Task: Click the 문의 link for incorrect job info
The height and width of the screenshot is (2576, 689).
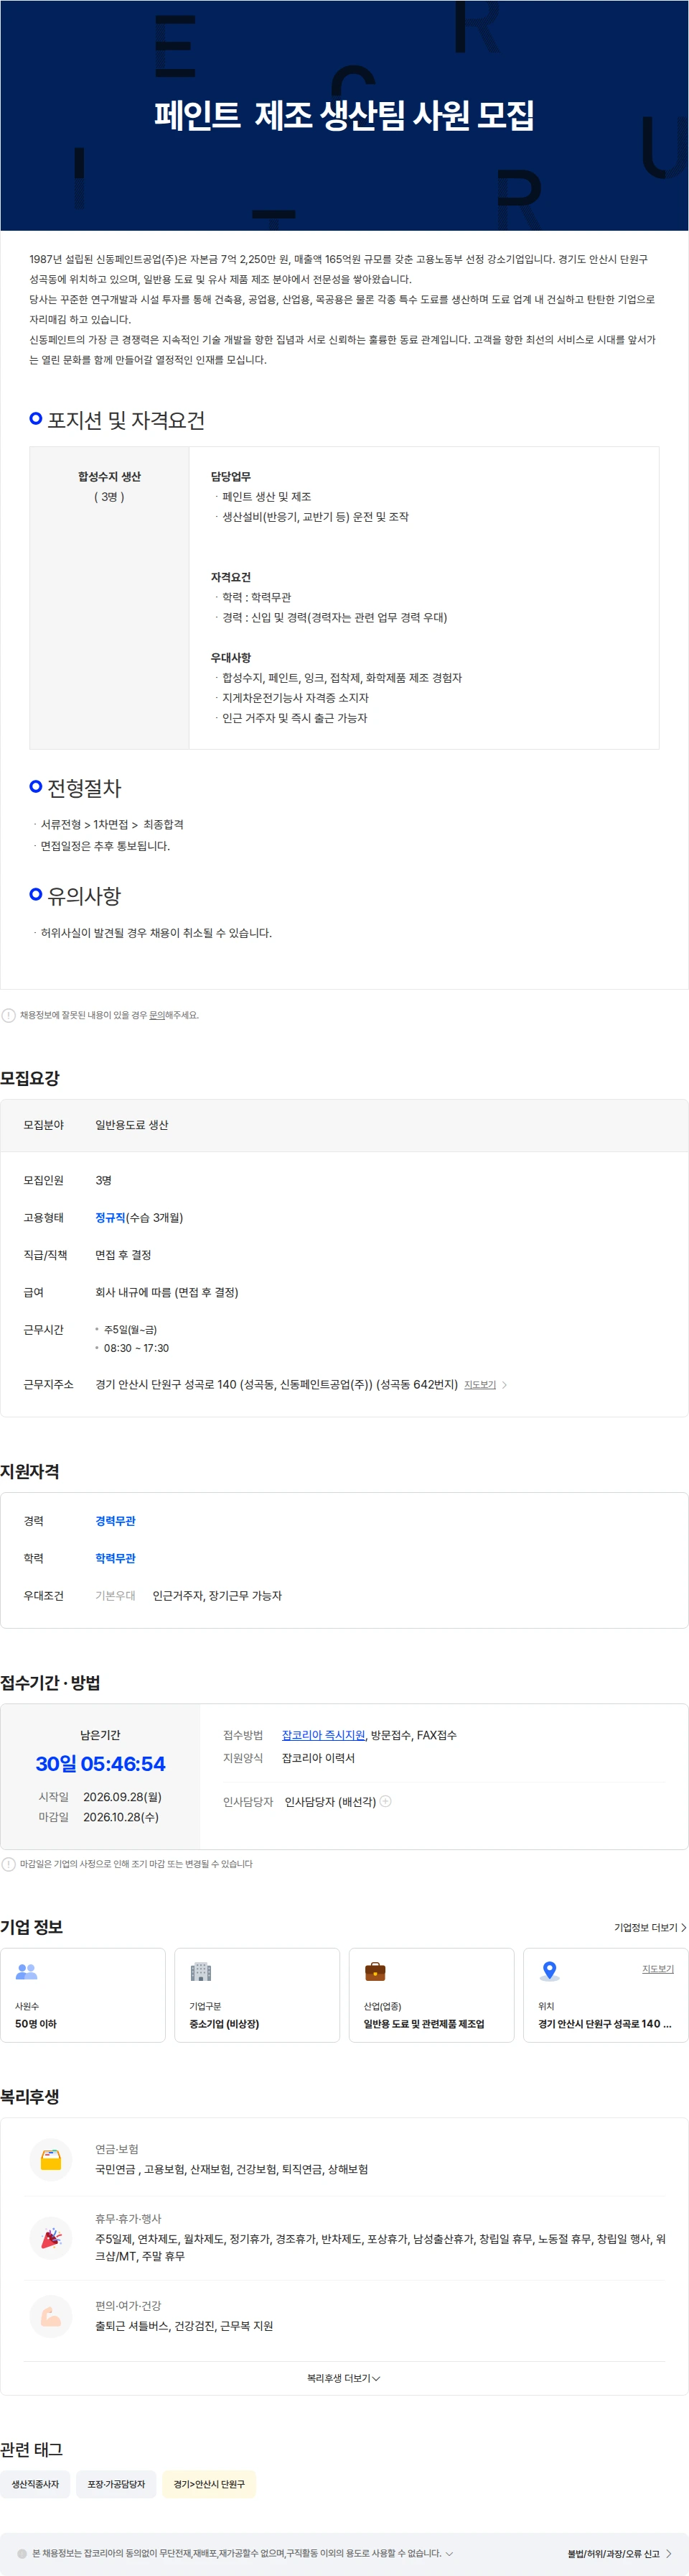Action: tap(156, 1015)
